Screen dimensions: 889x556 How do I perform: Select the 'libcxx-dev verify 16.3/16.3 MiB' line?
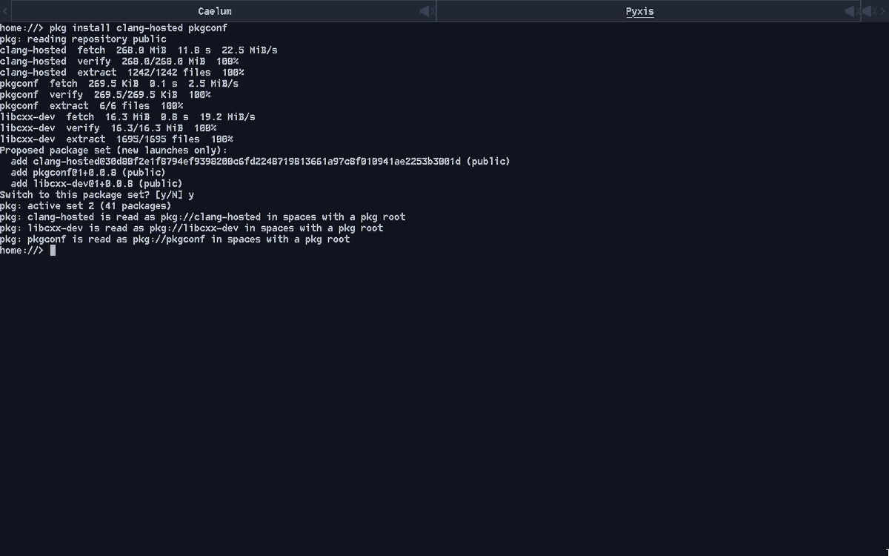(108, 128)
